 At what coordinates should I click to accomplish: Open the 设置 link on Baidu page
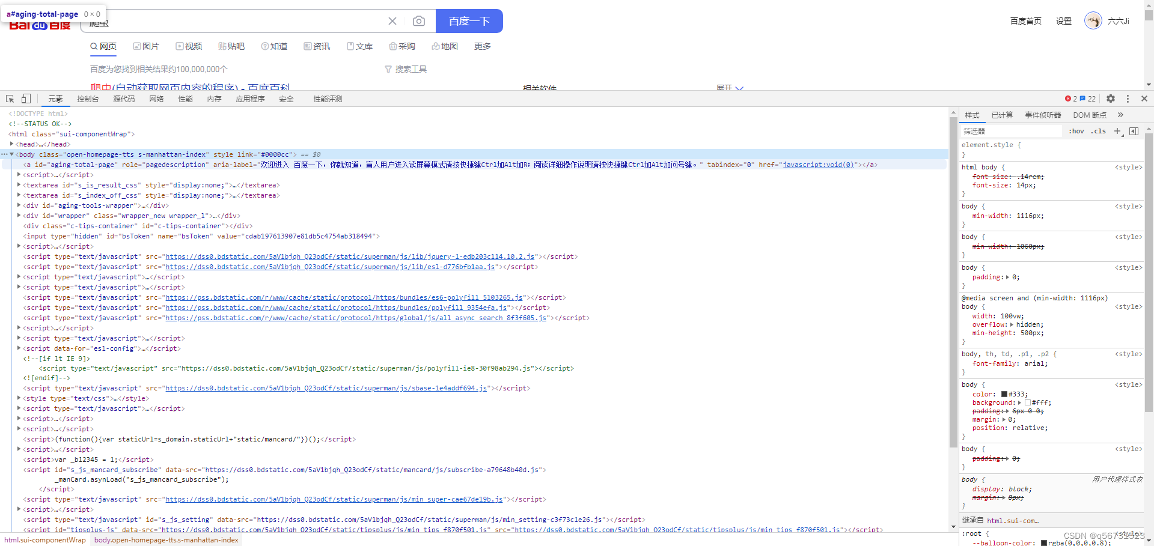coord(1064,21)
